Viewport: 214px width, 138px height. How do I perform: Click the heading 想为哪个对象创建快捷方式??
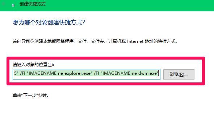[x=49, y=22]
